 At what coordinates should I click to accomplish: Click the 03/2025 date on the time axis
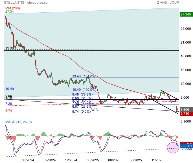pyautogui.click(x=93, y=160)
